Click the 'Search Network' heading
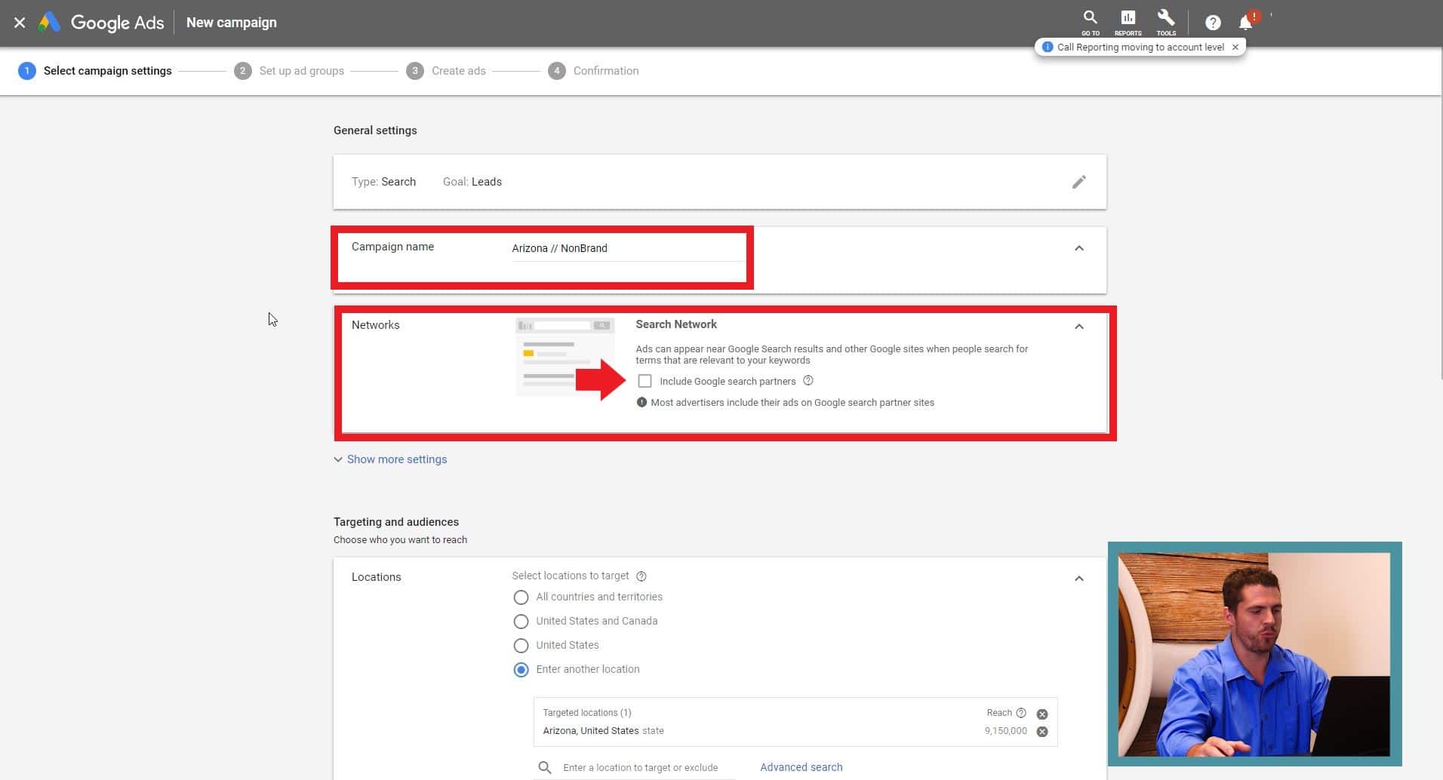This screenshot has width=1443, height=780. click(676, 324)
